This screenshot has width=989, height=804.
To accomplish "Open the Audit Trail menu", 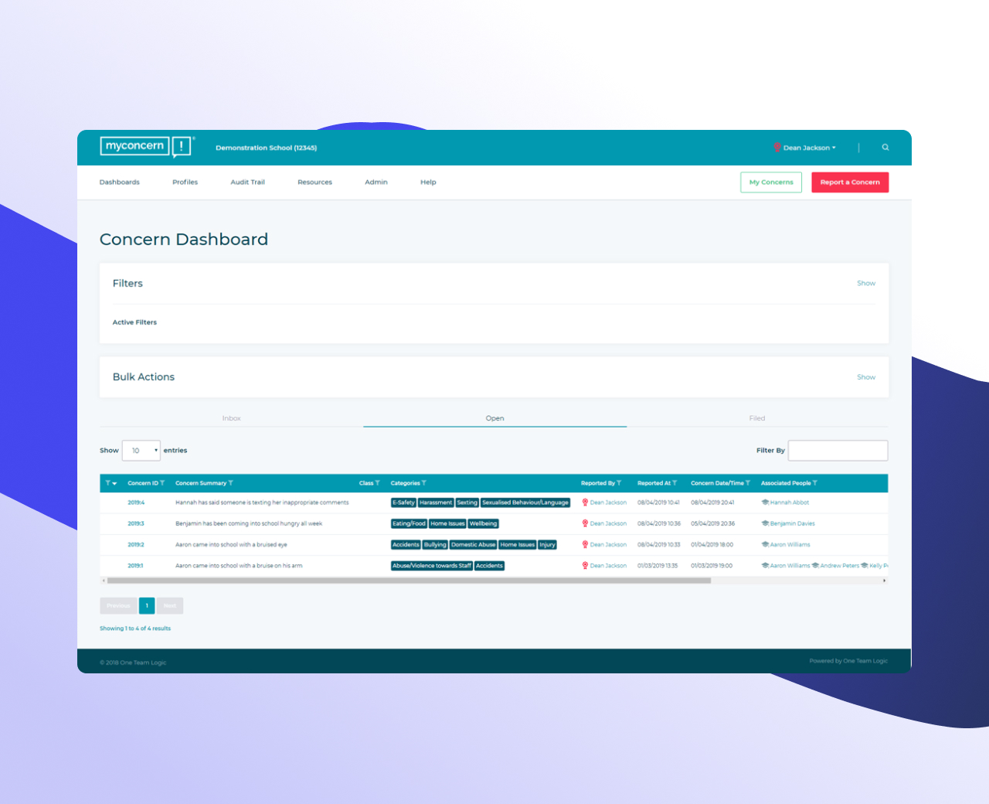I will click(247, 182).
